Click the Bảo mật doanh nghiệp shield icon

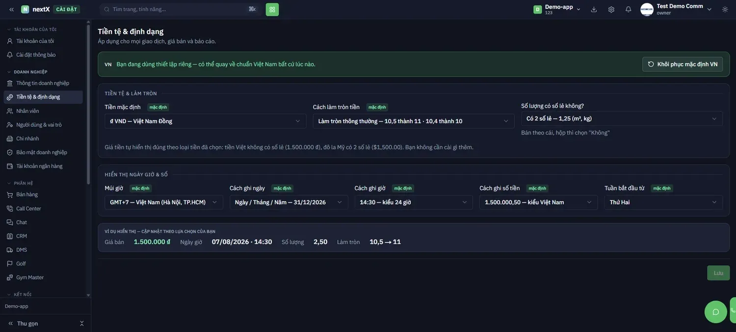click(x=10, y=152)
